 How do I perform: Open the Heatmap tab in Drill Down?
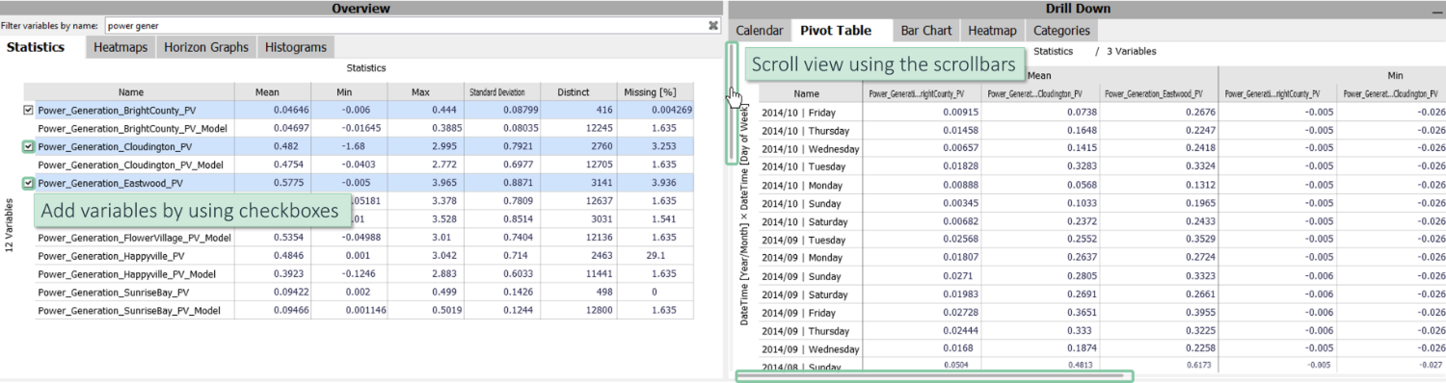click(993, 31)
